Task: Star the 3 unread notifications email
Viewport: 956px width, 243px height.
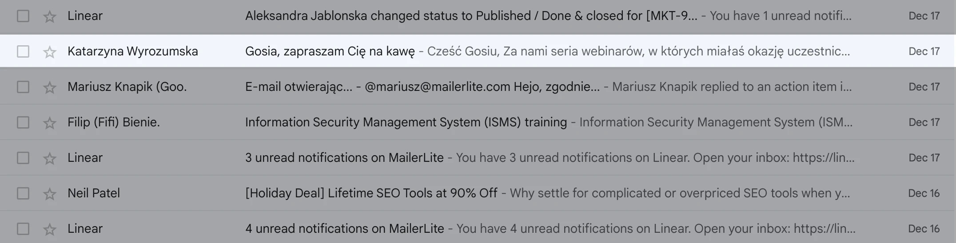Action: tap(50, 158)
